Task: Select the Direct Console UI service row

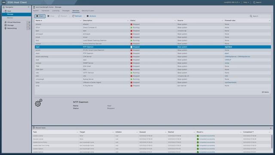Action: click(x=153, y=28)
